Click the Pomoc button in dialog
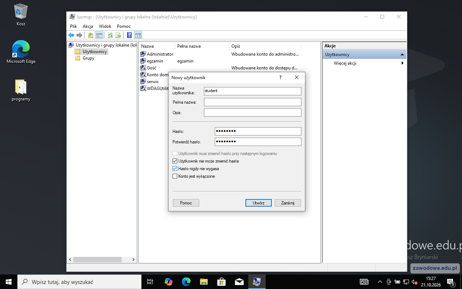This screenshot has height=289, width=462. (x=186, y=203)
